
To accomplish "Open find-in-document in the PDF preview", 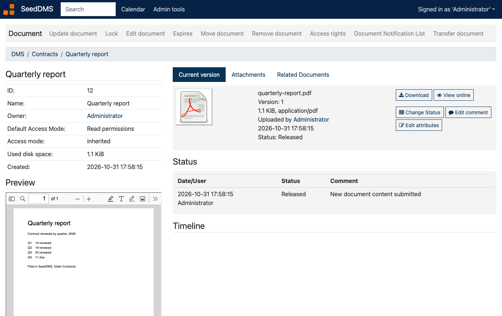I will point(23,199).
